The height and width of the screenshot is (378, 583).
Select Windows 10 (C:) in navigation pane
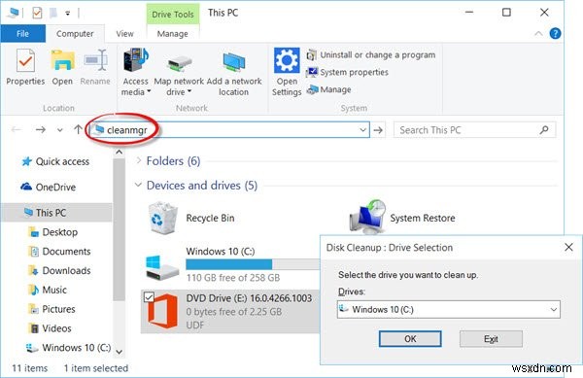(68, 348)
